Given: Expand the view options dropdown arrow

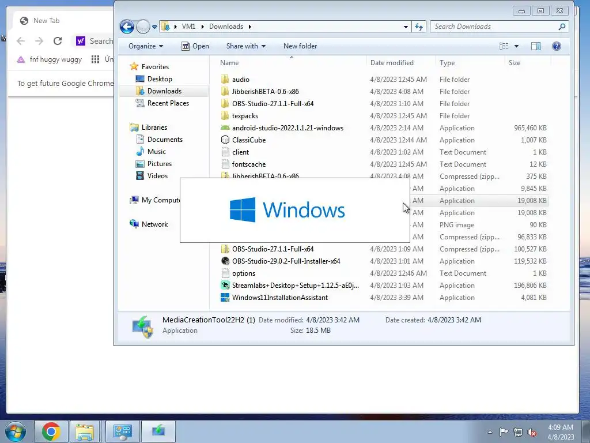Looking at the screenshot, I should [x=516, y=46].
